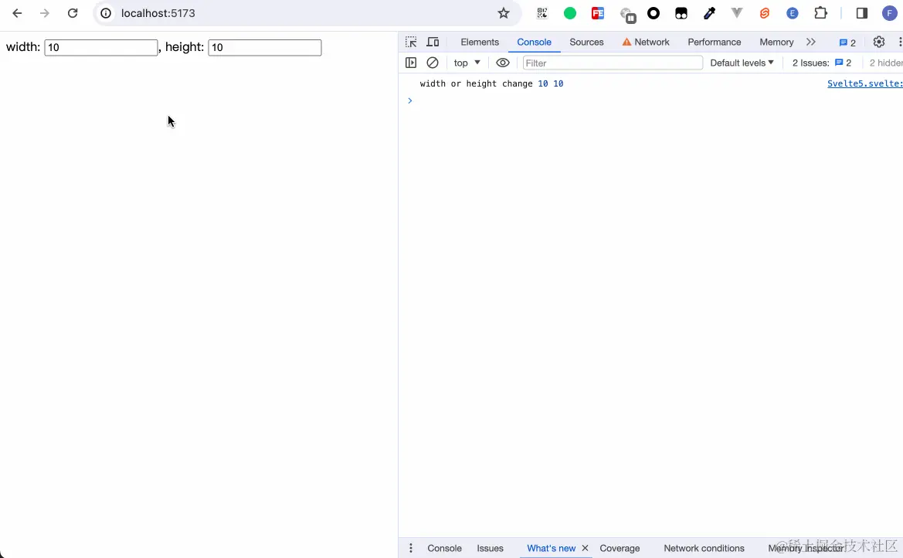
Task: Open the black ring extension icon
Action: click(653, 13)
